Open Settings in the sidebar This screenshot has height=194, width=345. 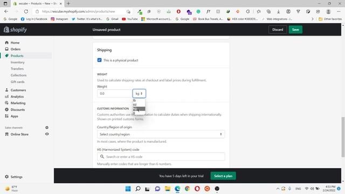click(x=17, y=177)
